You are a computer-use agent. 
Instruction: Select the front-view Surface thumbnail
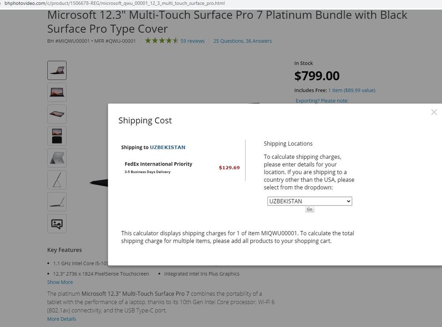click(x=57, y=92)
